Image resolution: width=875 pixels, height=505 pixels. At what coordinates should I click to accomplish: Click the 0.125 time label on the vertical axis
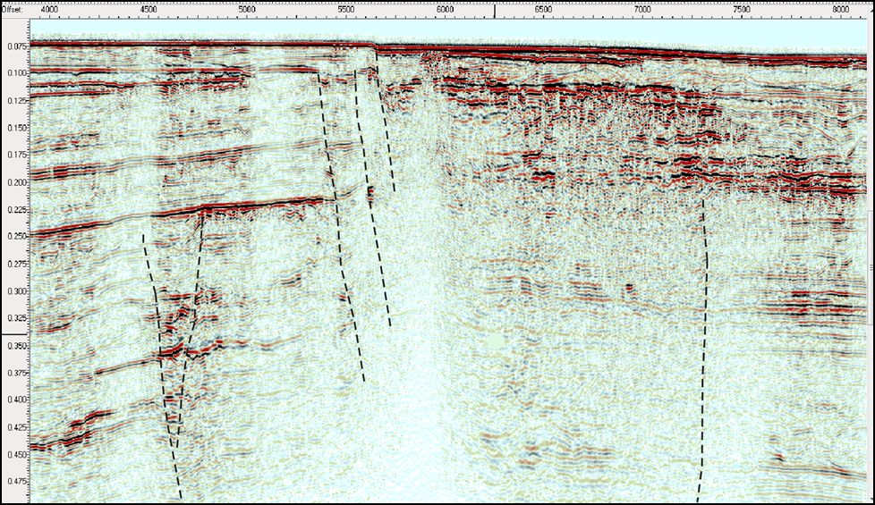tap(14, 99)
